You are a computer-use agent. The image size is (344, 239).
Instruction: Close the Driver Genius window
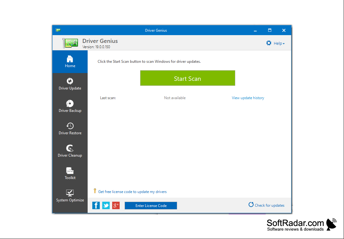[x=284, y=30]
